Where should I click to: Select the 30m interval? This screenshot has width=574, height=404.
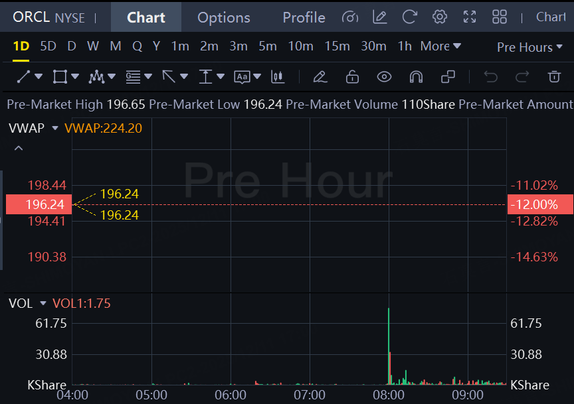point(374,46)
